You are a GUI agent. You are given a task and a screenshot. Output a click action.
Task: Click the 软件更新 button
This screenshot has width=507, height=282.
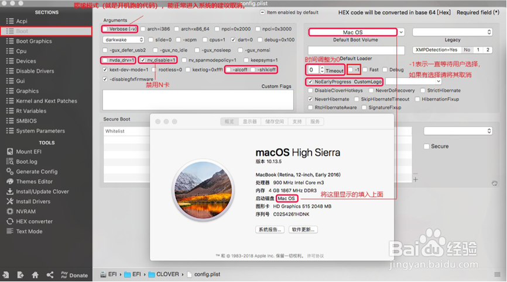(303, 229)
